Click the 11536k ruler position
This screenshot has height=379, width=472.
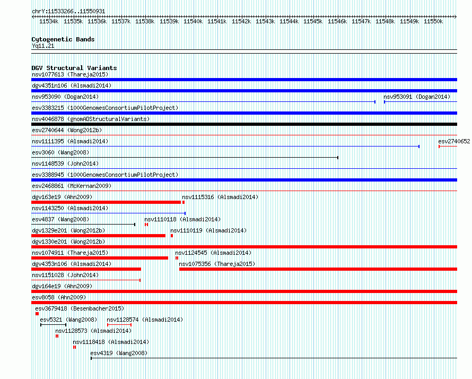pyautogui.click(x=97, y=22)
